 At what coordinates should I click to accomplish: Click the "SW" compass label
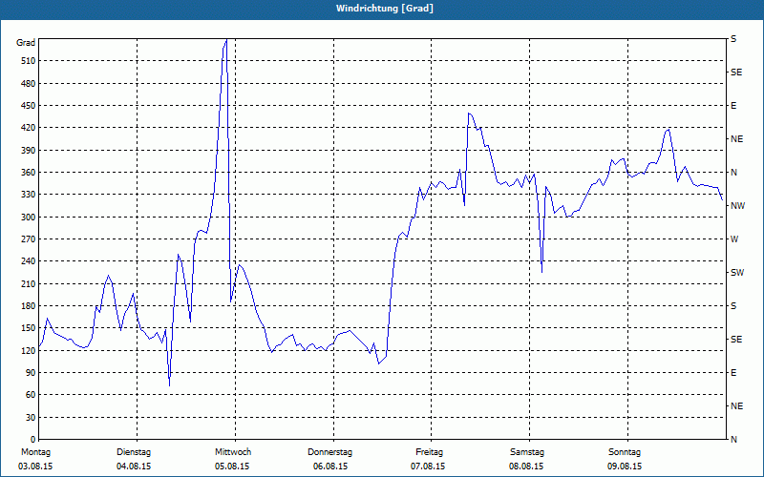point(737,273)
